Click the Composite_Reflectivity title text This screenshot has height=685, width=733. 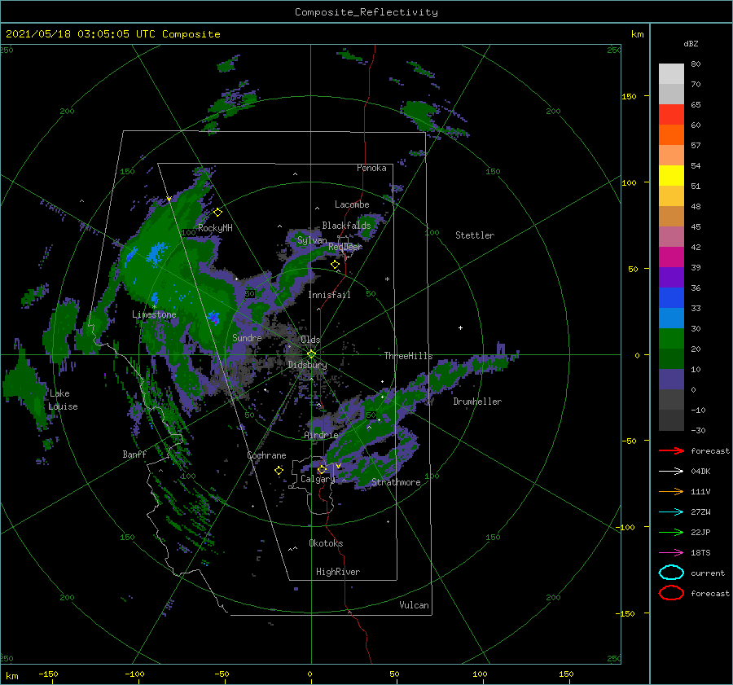click(366, 12)
